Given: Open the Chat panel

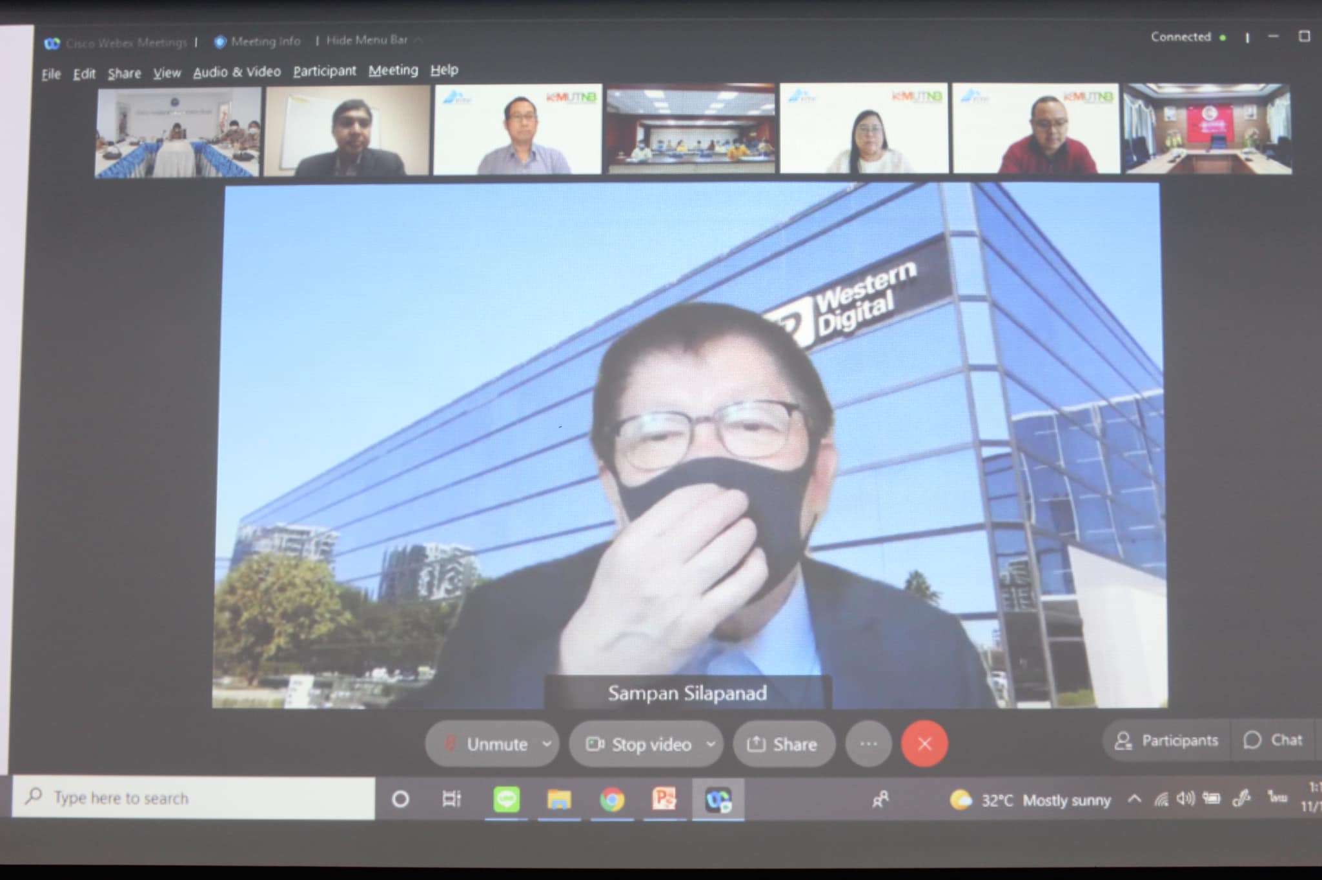Looking at the screenshot, I should tap(1274, 740).
